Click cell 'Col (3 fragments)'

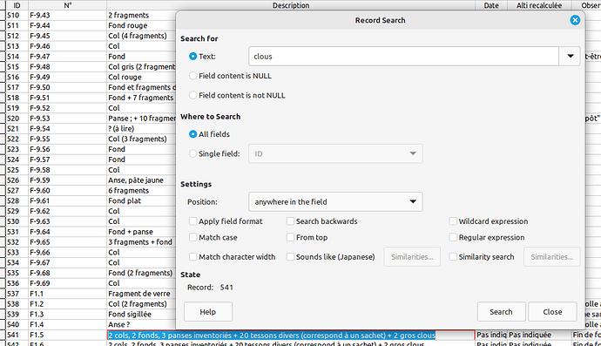tap(141, 139)
